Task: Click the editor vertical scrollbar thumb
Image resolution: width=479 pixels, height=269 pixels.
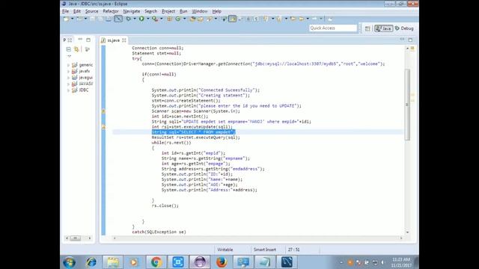Action: click(x=407, y=105)
